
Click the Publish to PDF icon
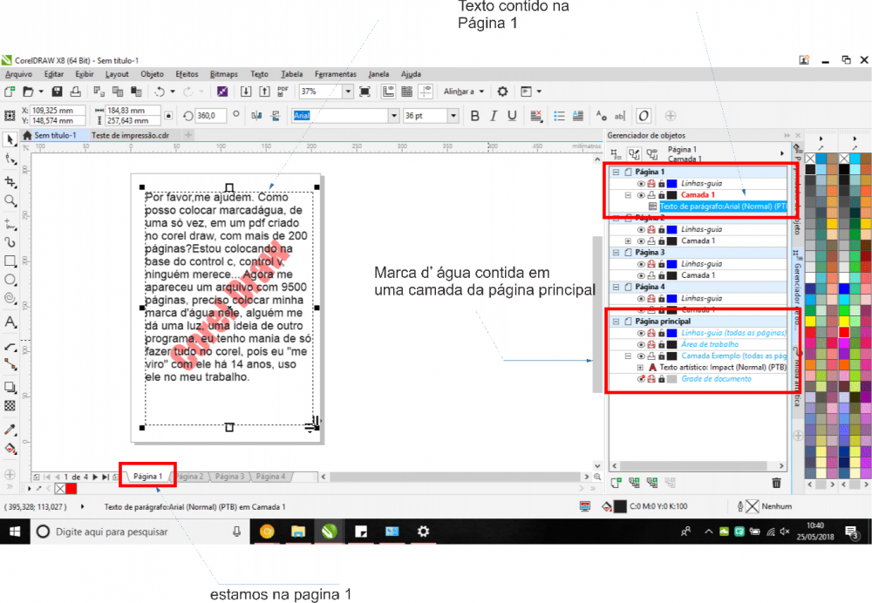click(283, 91)
